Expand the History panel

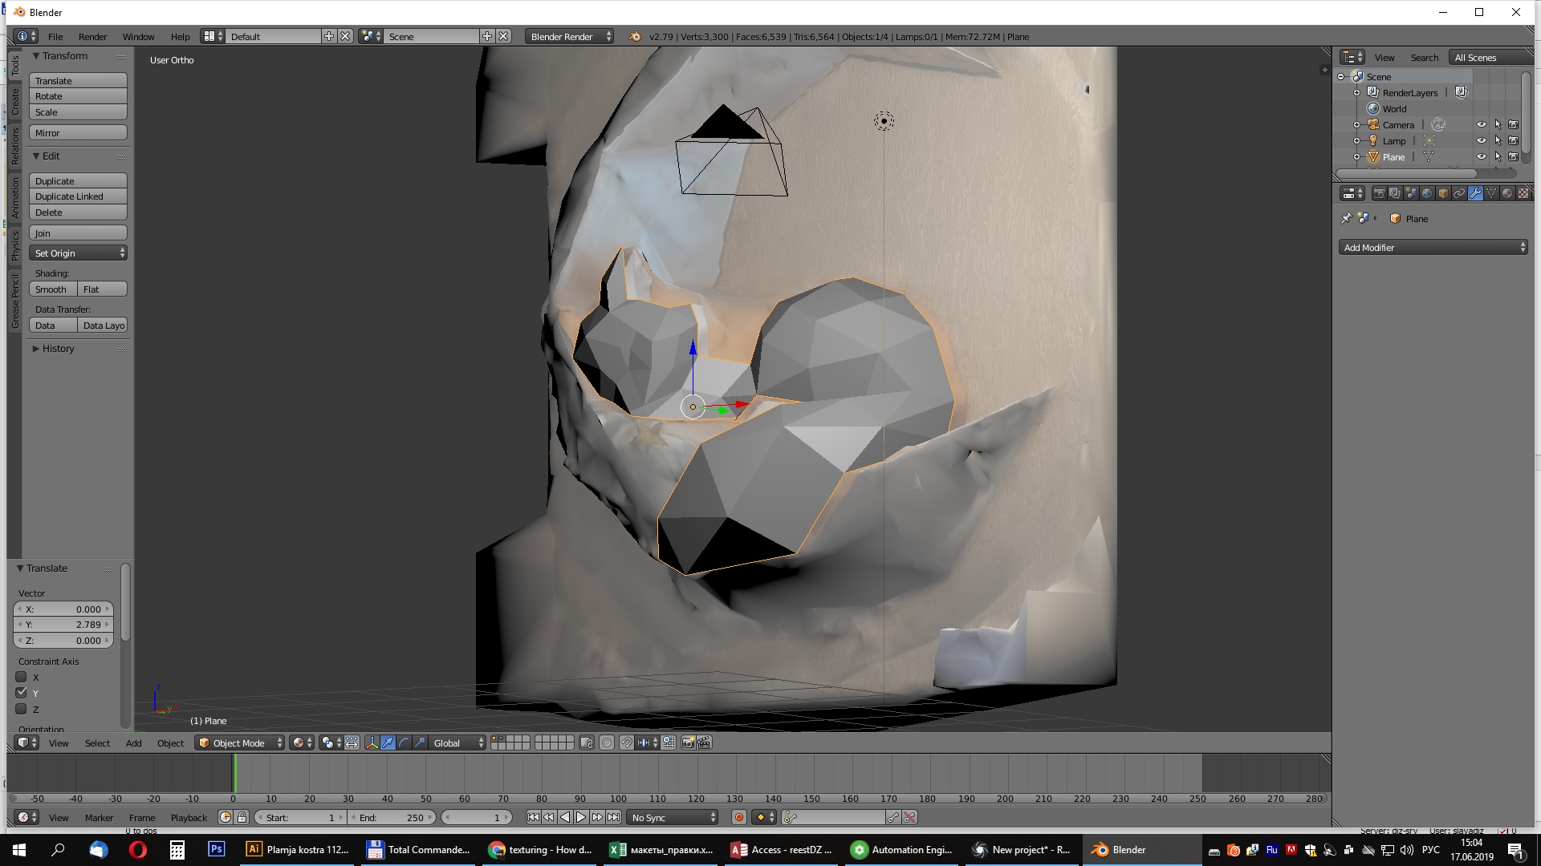pos(58,349)
